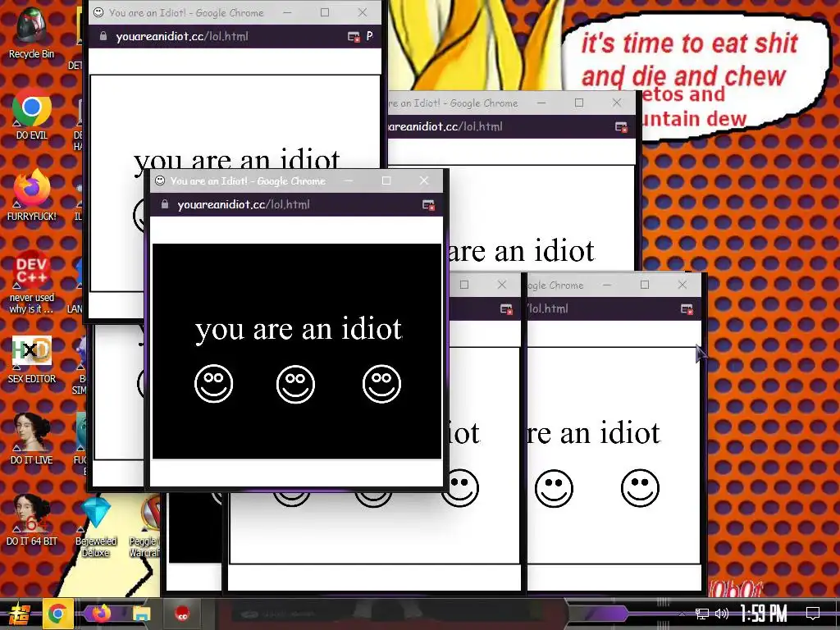Minimize the front black idiot window
Screen dimensions: 840x630
pyautogui.click(x=349, y=180)
